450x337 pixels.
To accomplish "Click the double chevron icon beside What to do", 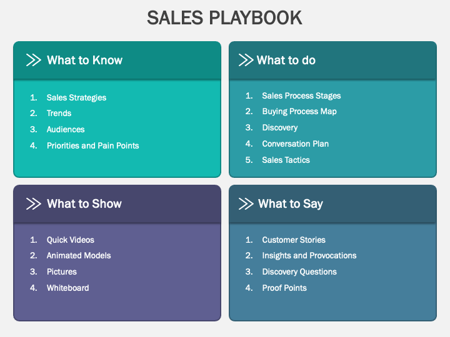I will pyautogui.click(x=246, y=60).
